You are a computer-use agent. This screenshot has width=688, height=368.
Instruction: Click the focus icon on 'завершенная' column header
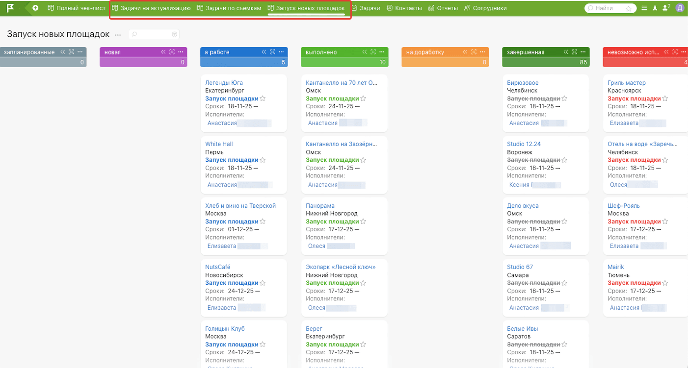pyautogui.click(x=574, y=52)
